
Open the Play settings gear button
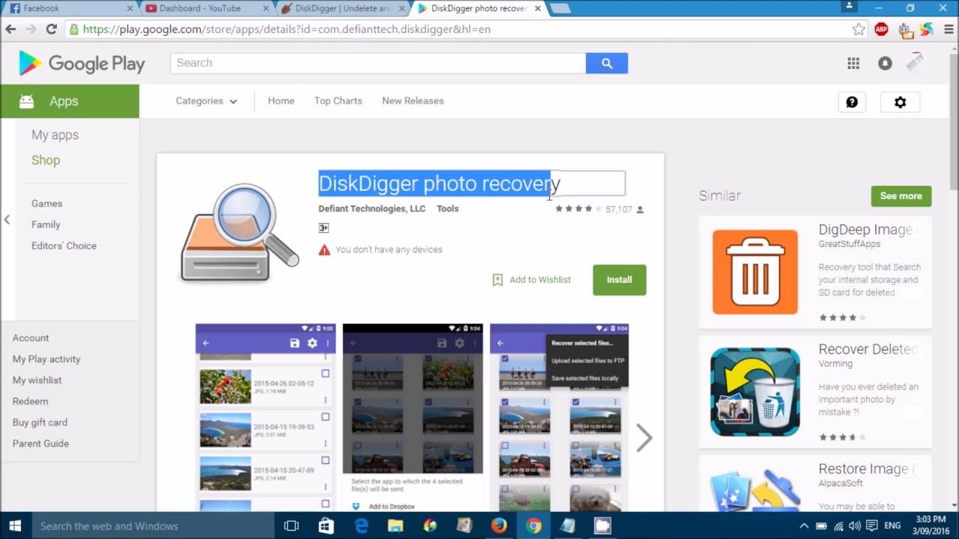[x=900, y=102]
